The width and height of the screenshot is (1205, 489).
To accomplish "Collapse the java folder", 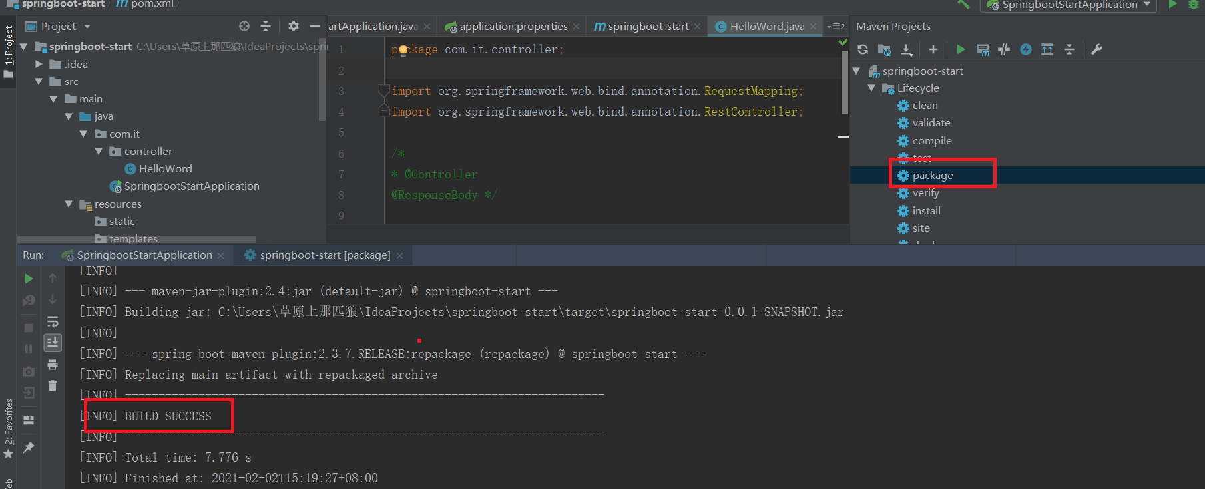I will click(x=69, y=116).
